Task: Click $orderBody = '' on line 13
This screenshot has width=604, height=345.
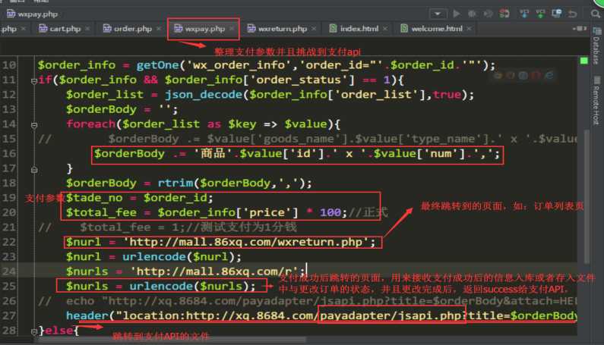Action: tap(122, 109)
